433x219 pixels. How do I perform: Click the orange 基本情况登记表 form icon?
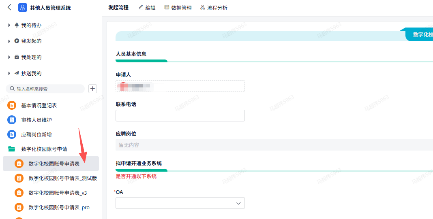click(x=12, y=106)
